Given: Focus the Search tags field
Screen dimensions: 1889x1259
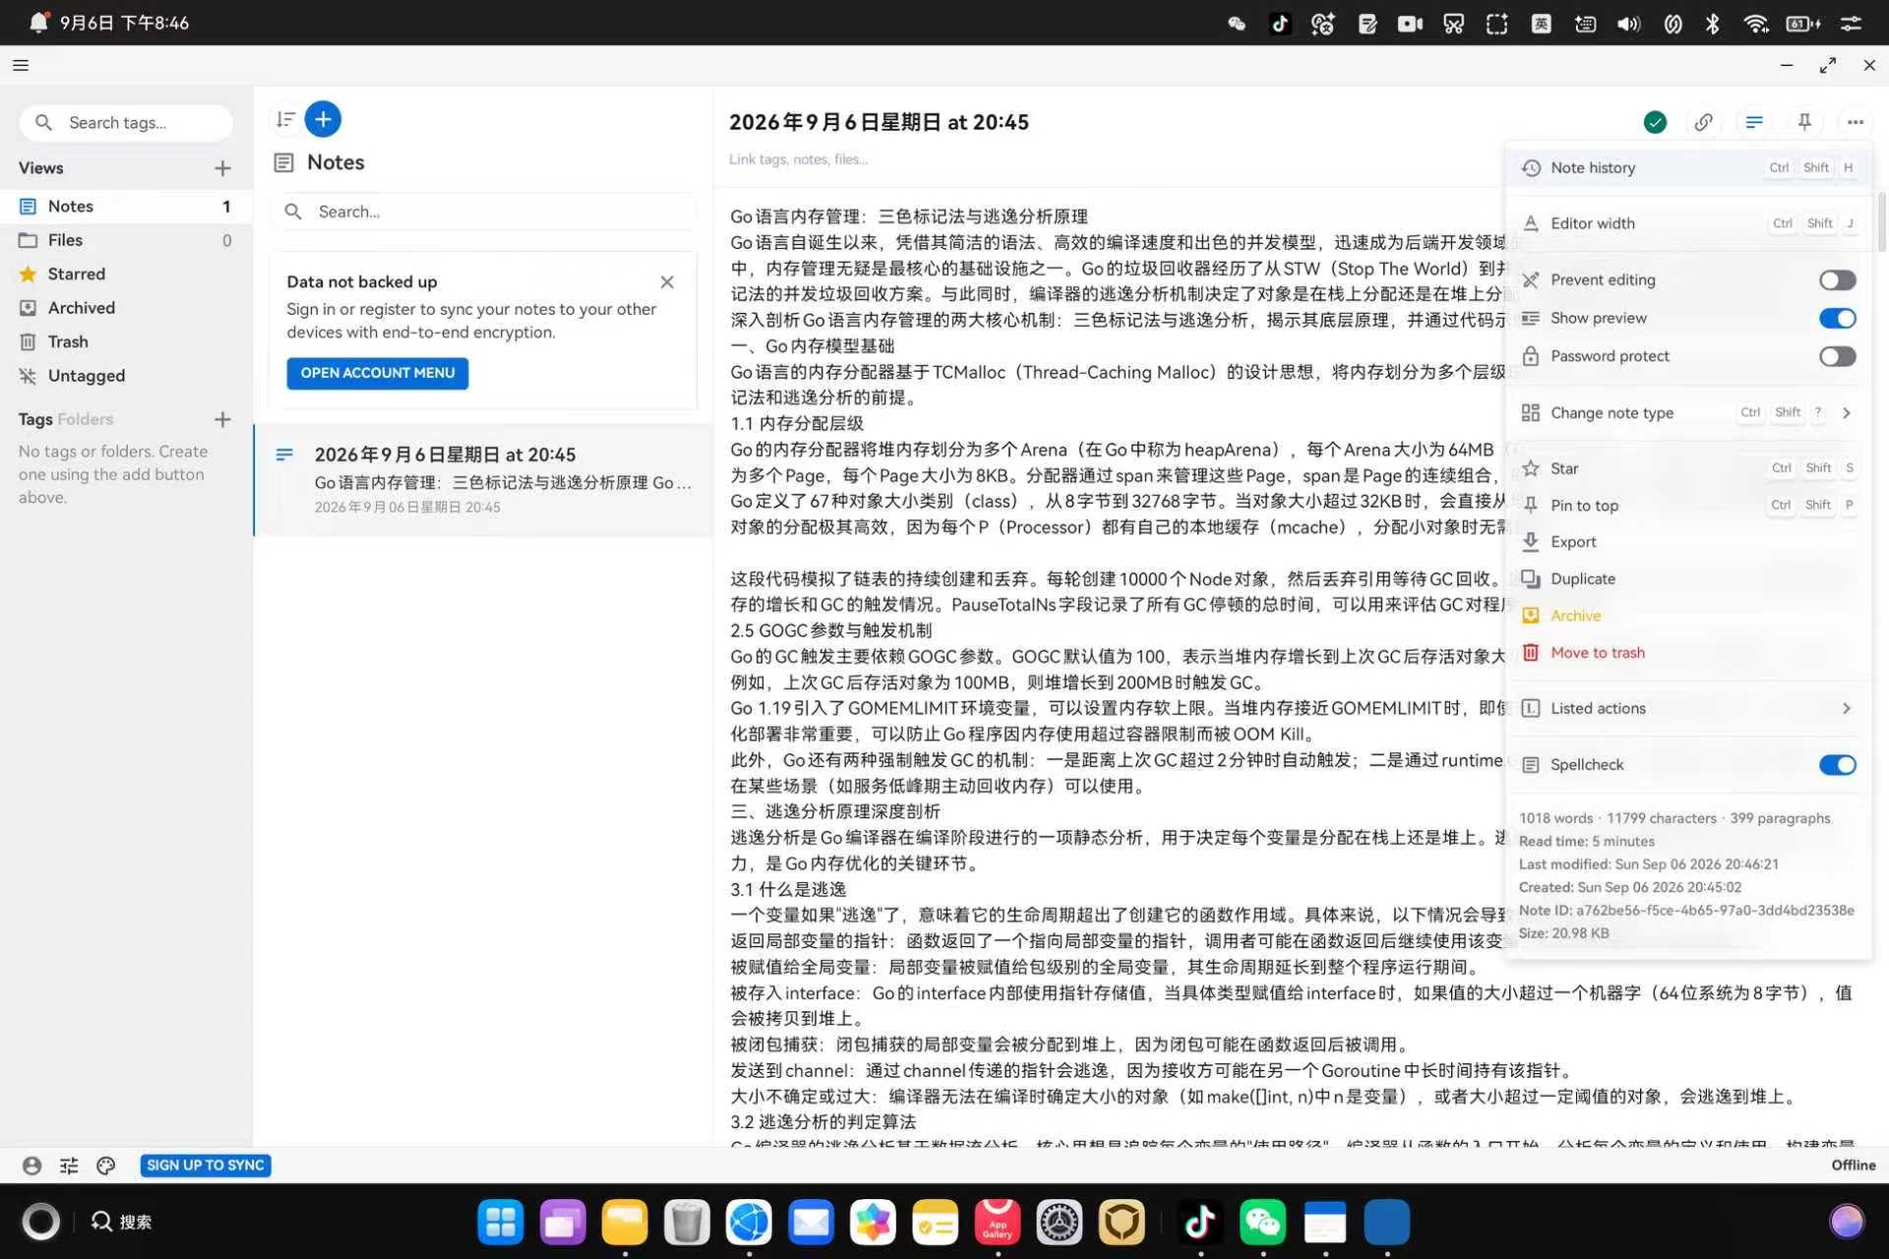Looking at the screenshot, I should tap(126, 123).
